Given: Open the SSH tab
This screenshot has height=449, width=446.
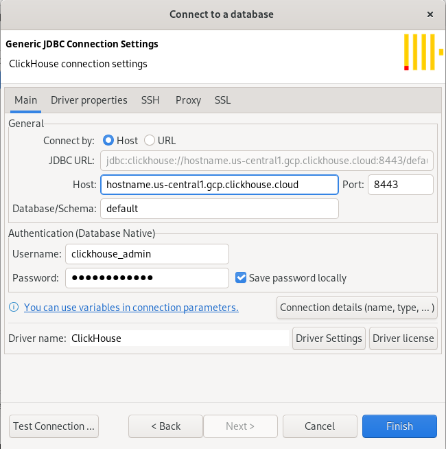Looking at the screenshot, I should click(150, 100).
